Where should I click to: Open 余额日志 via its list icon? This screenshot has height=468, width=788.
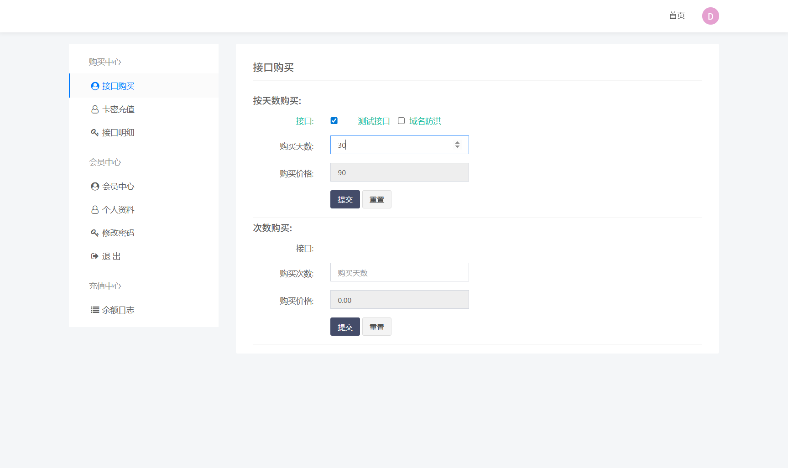(x=94, y=310)
